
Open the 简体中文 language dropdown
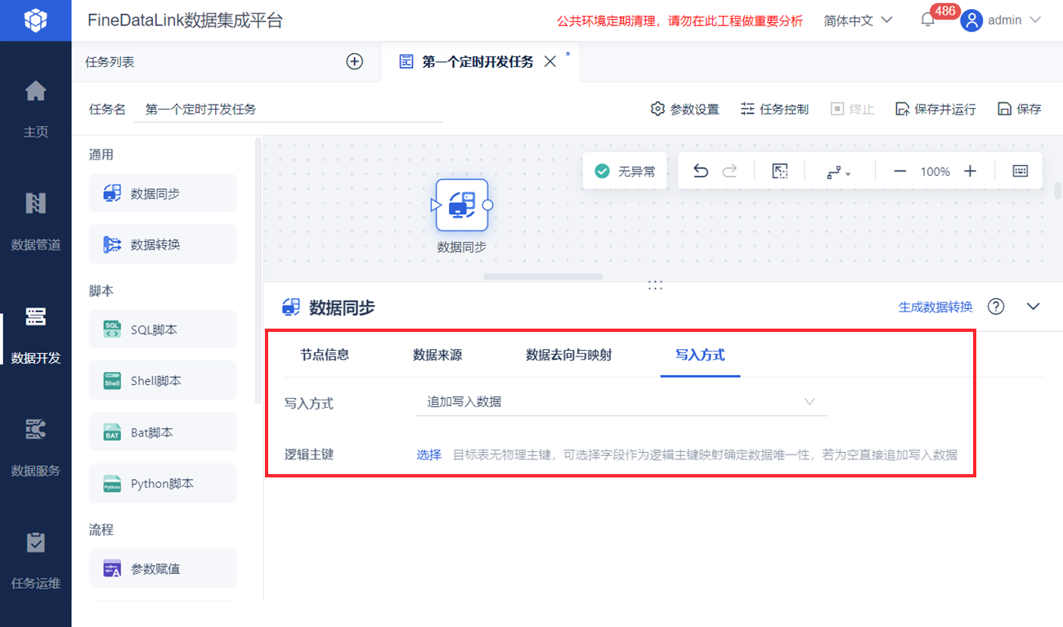tap(859, 20)
